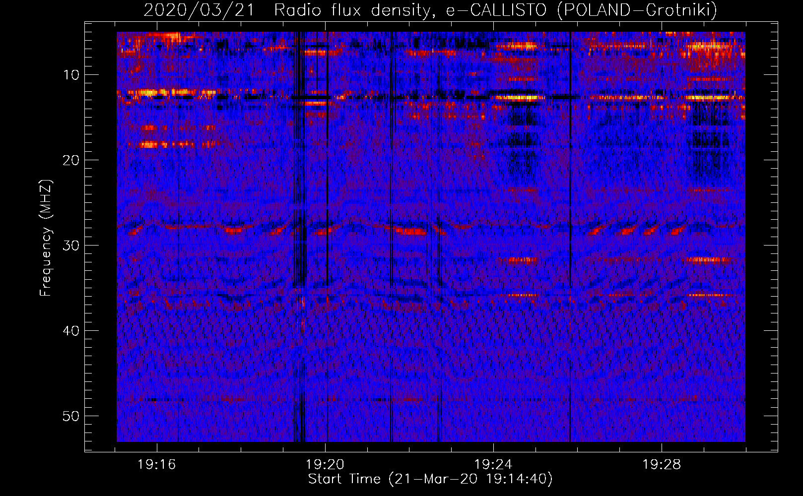Viewport: 803px width, 496px height.
Task: Click the "Start Time (21-Mar-20 19:14:40)" label
Action: (430, 479)
